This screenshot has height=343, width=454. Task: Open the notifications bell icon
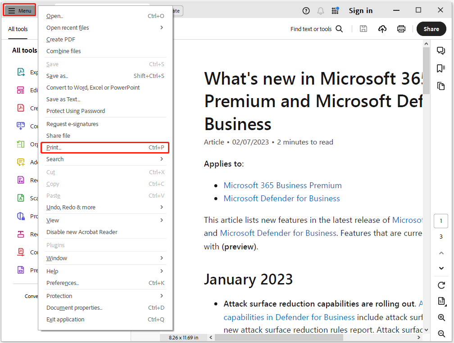pos(321,10)
